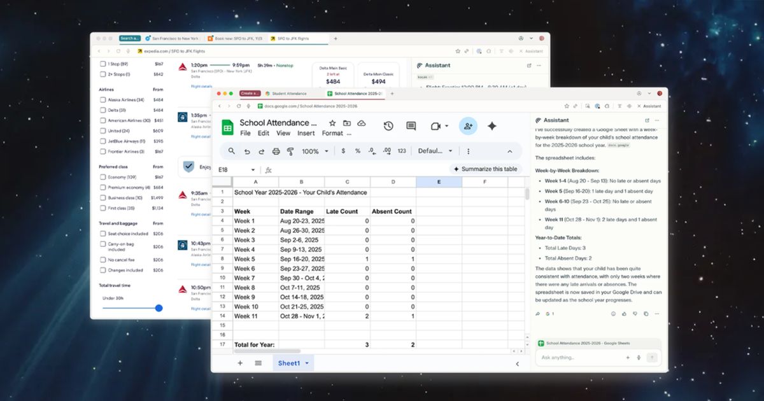Send message with the arrow button in Assistant
This screenshot has width=764, height=401.
[x=651, y=357]
